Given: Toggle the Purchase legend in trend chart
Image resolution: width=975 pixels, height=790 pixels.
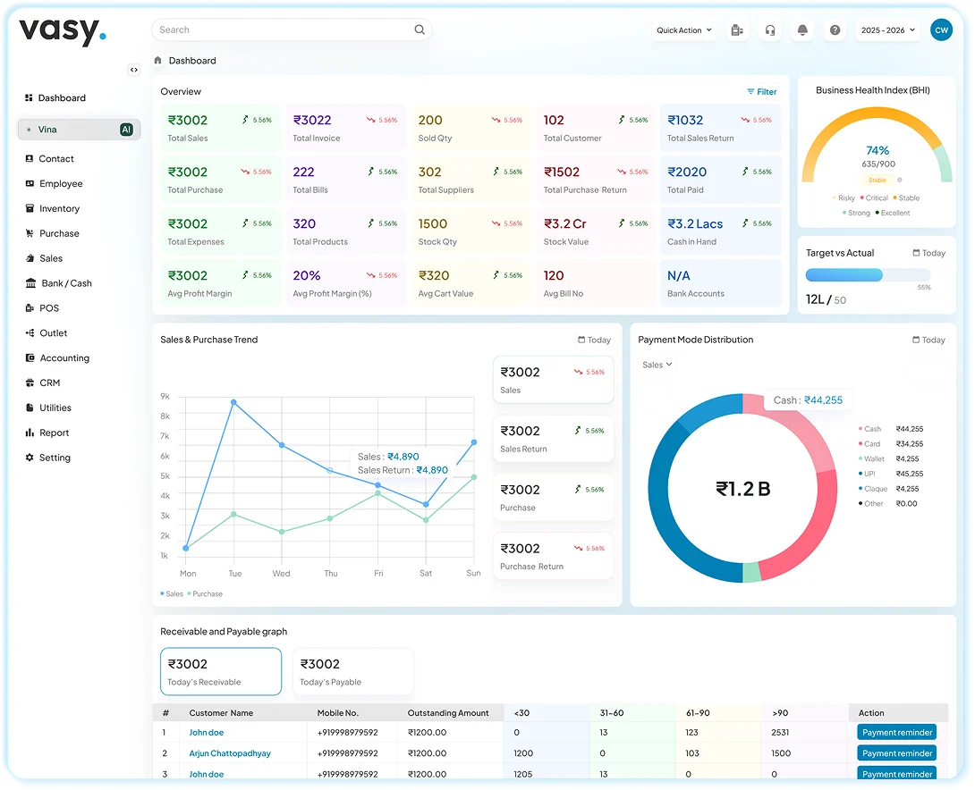Looking at the screenshot, I should tap(205, 593).
